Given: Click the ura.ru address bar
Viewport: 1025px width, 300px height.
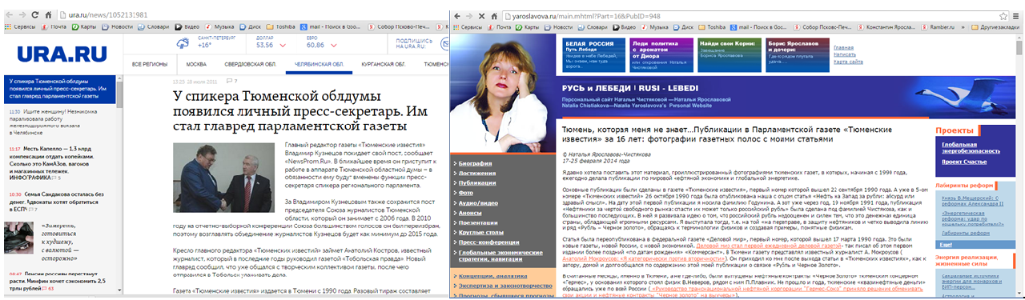Looking at the screenshot, I should [x=252, y=15].
